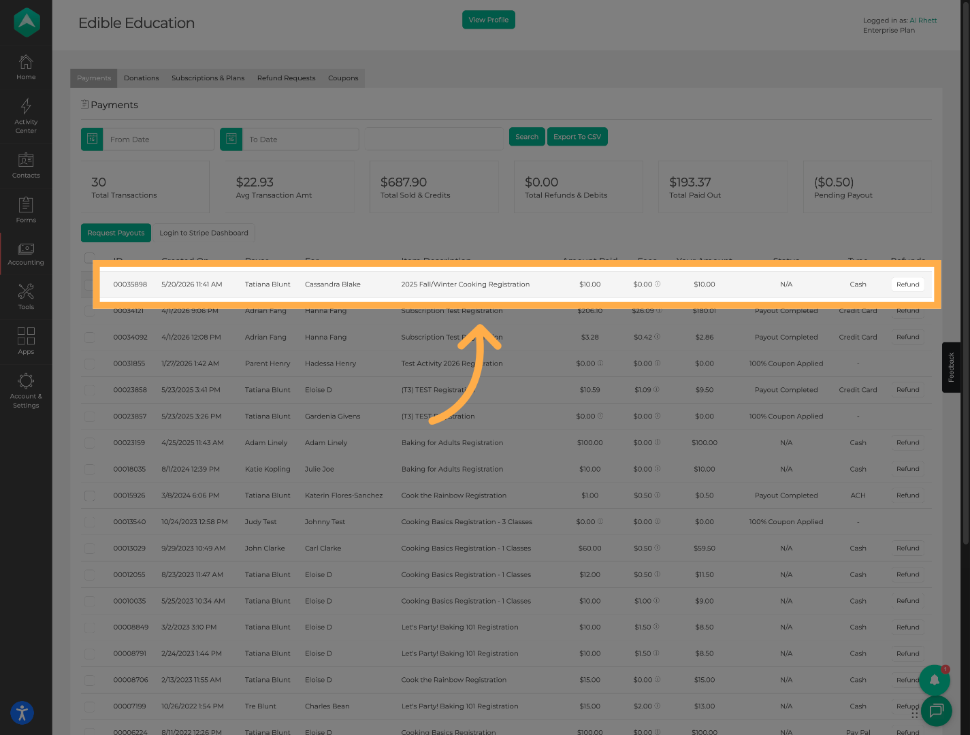970x735 pixels.
Task: Click 2025 Fall/Winter Cooking Registration text
Action: coord(466,284)
